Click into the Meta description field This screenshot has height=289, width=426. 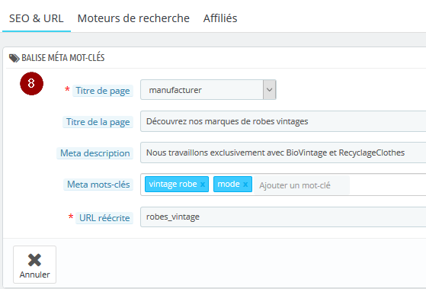point(283,153)
